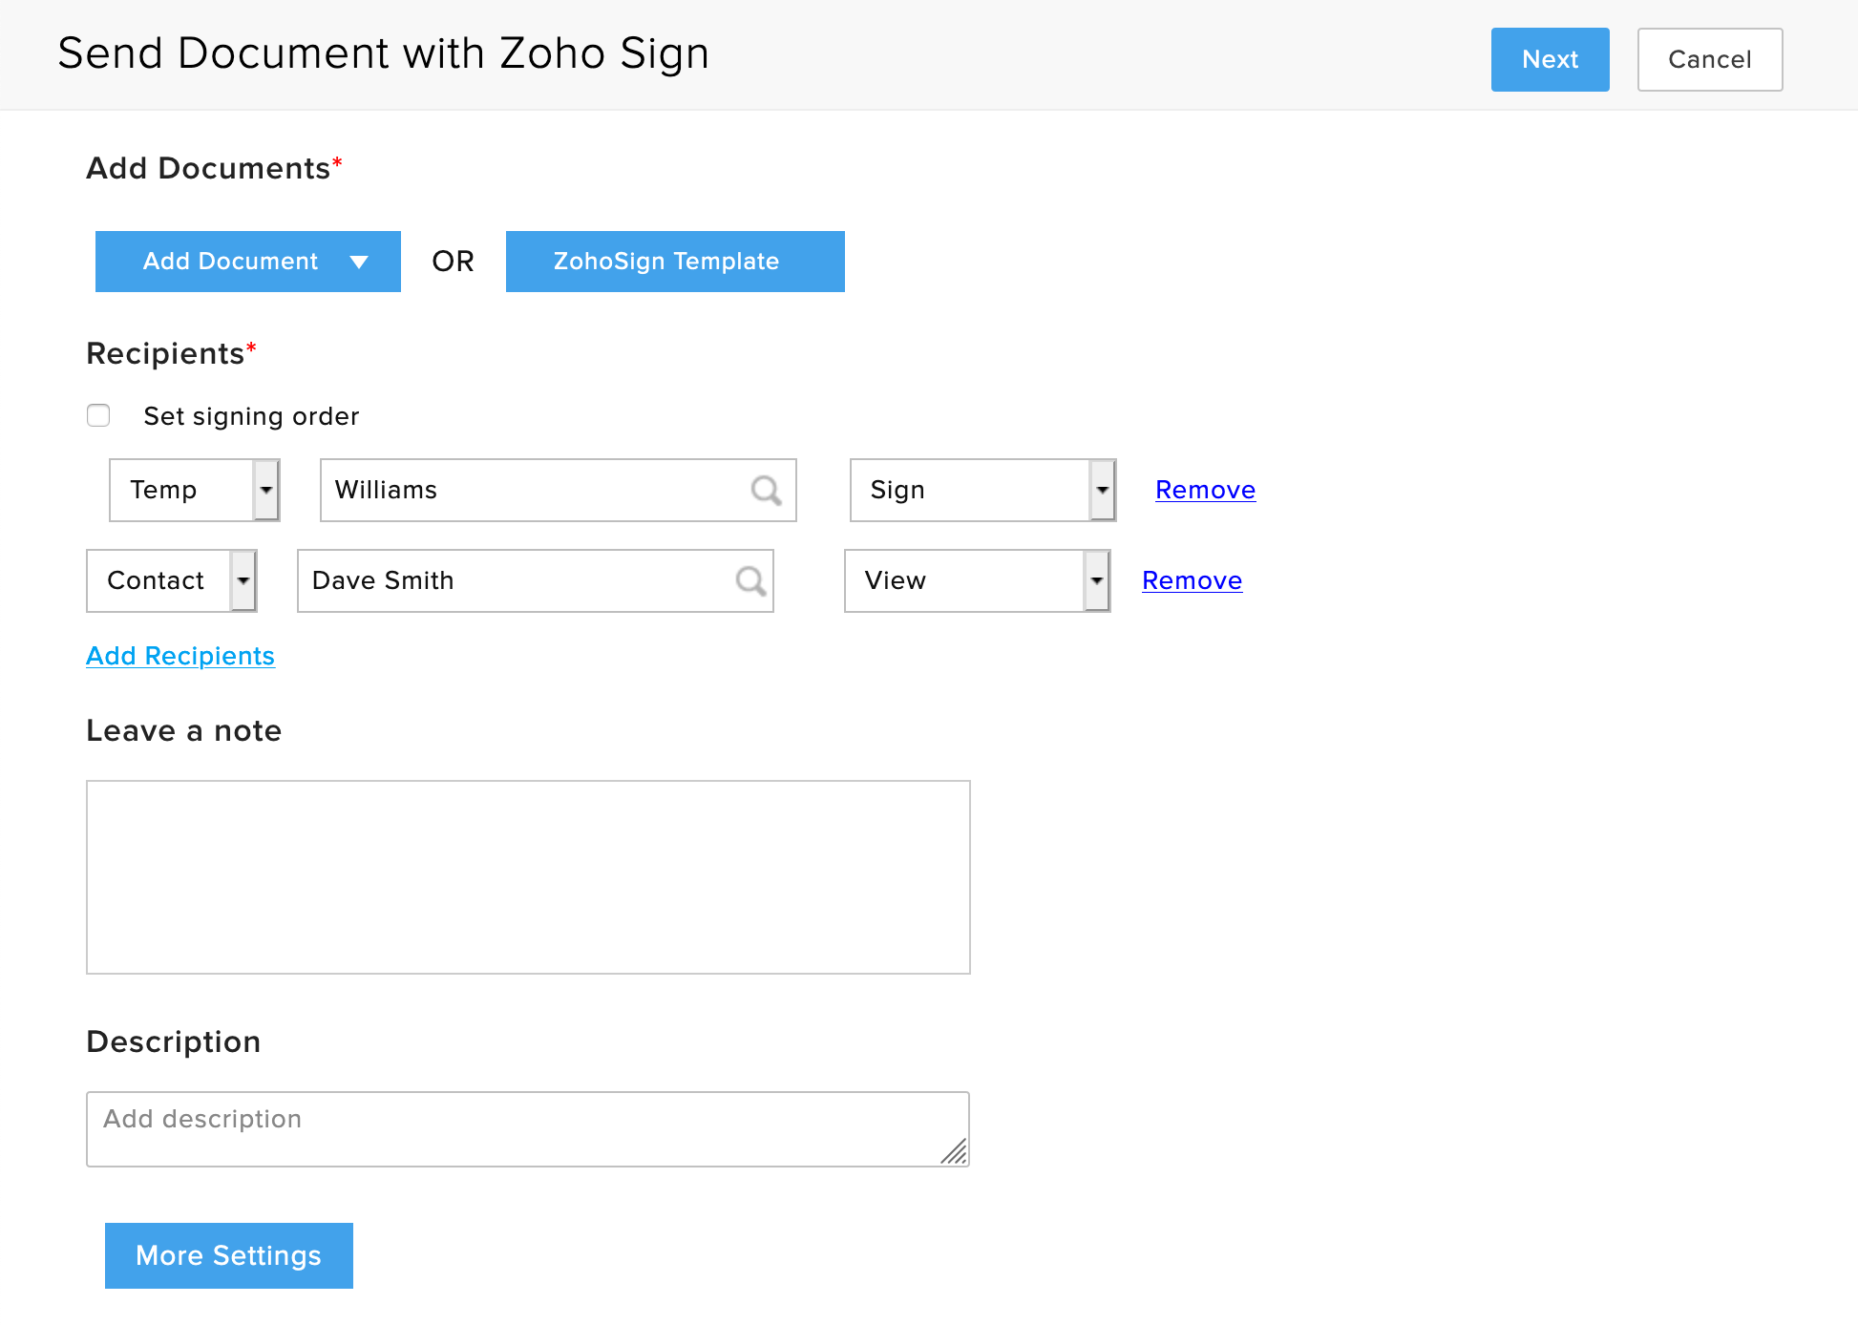Click the Williams recipient name field

point(535,491)
